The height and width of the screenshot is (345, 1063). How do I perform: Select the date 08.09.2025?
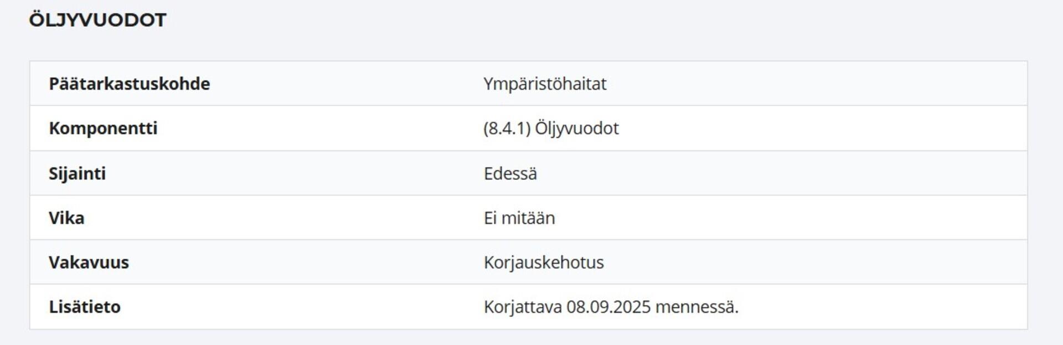(608, 306)
